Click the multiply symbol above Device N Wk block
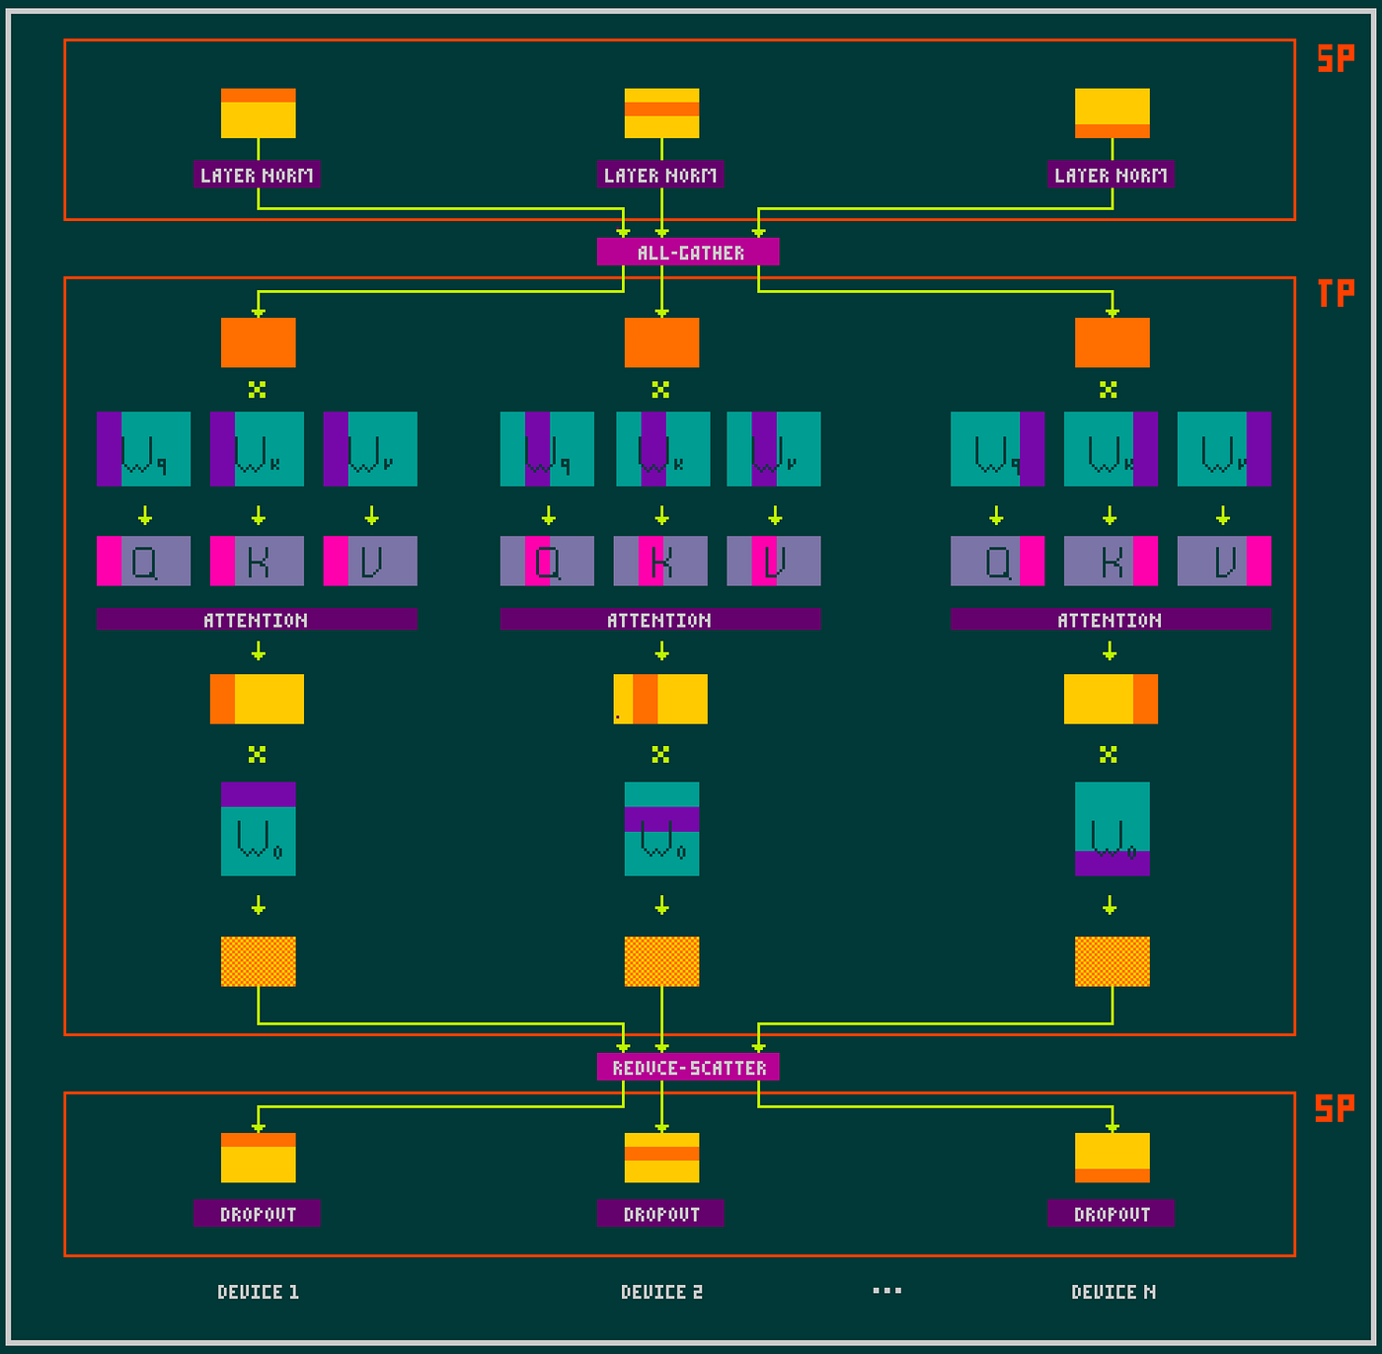The width and height of the screenshot is (1382, 1354). (1109, 390)
